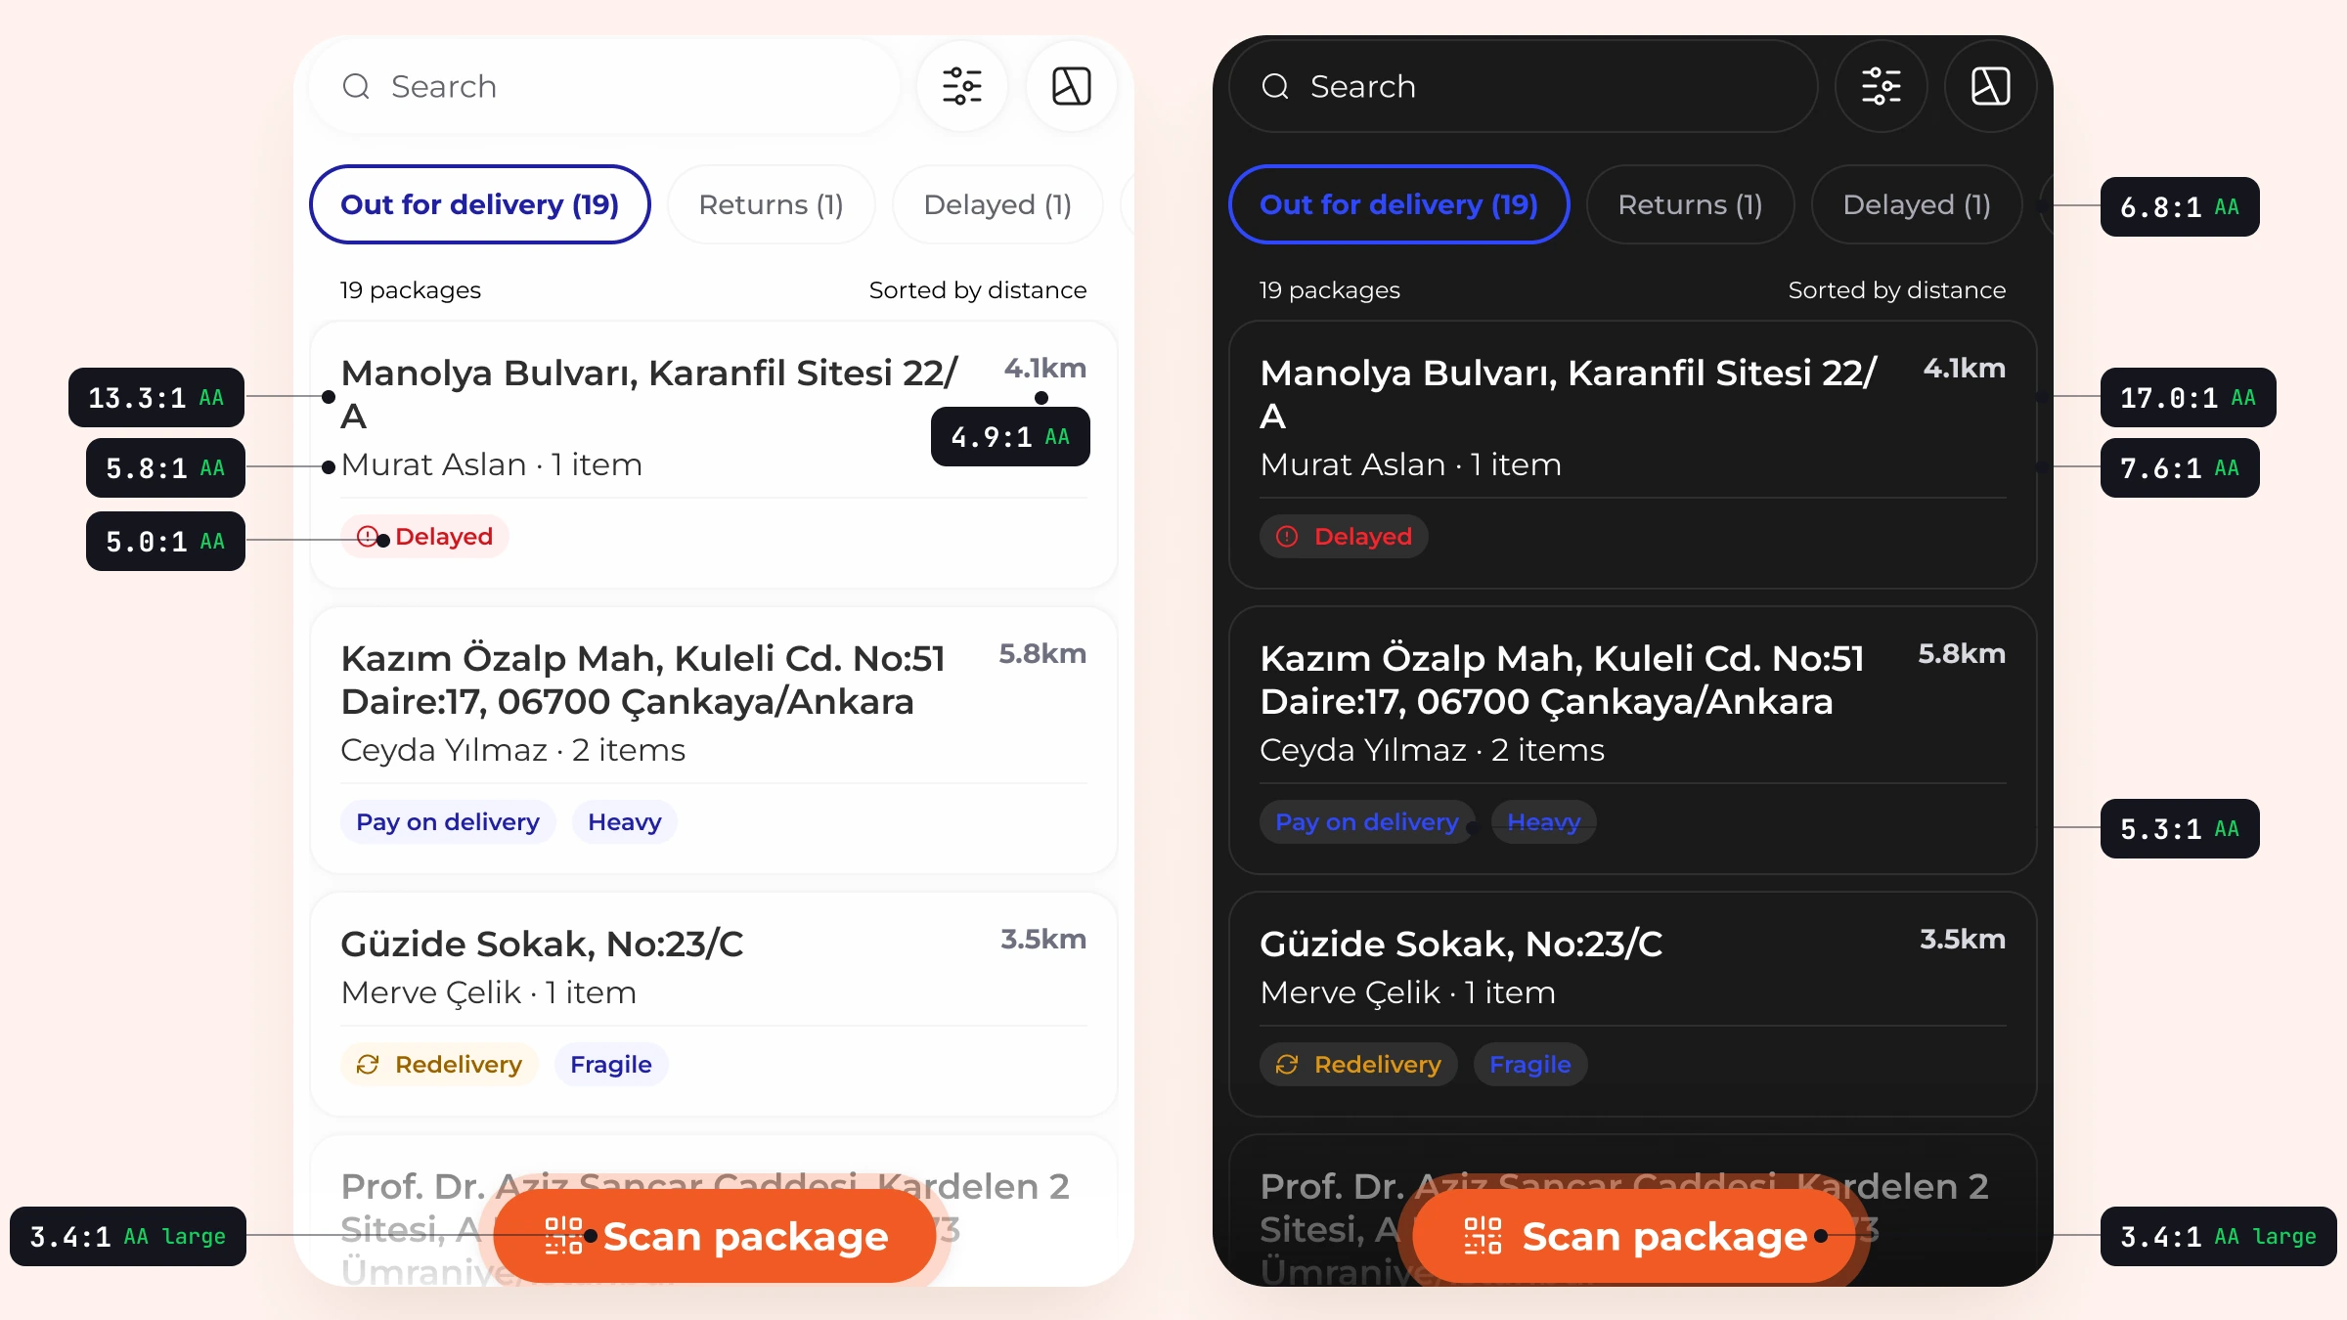Open map view icon in dark mockup
Screen dimensions: 2347x1320
[x=1991, y=86]
